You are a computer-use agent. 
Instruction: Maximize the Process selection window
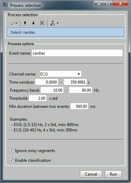point(108,4)
